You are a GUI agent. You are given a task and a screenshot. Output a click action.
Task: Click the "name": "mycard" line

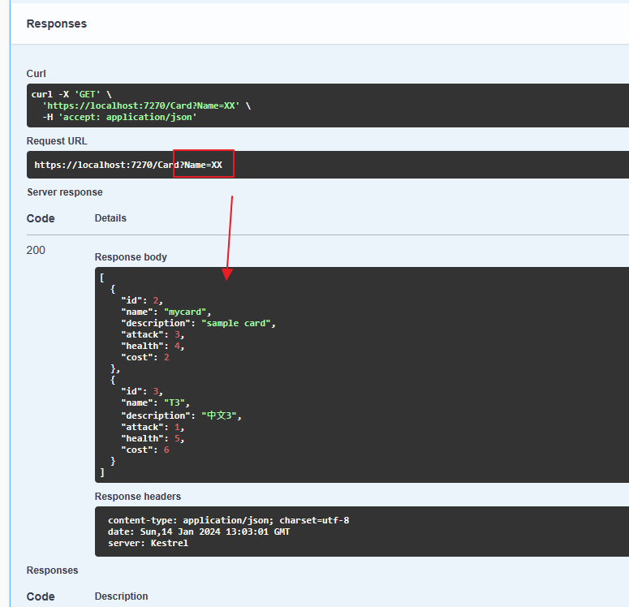pyautogui.click(x=166, y=312)
